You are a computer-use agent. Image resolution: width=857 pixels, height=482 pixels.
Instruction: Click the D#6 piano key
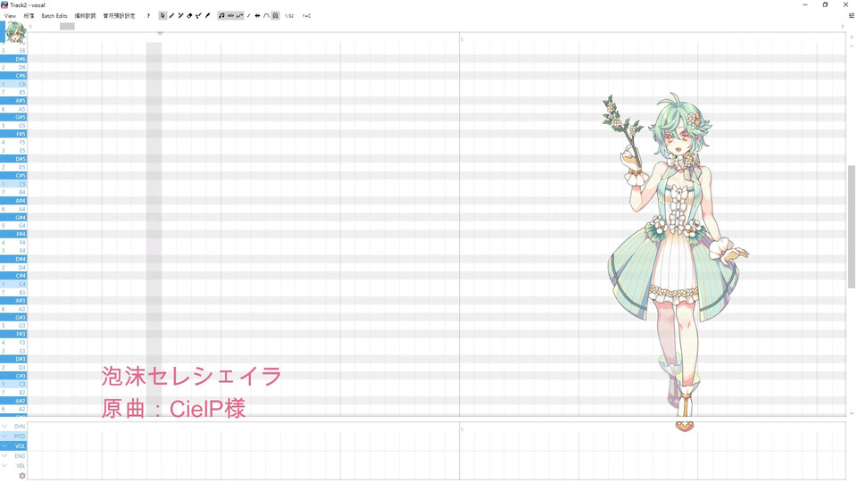click(13, 59)
